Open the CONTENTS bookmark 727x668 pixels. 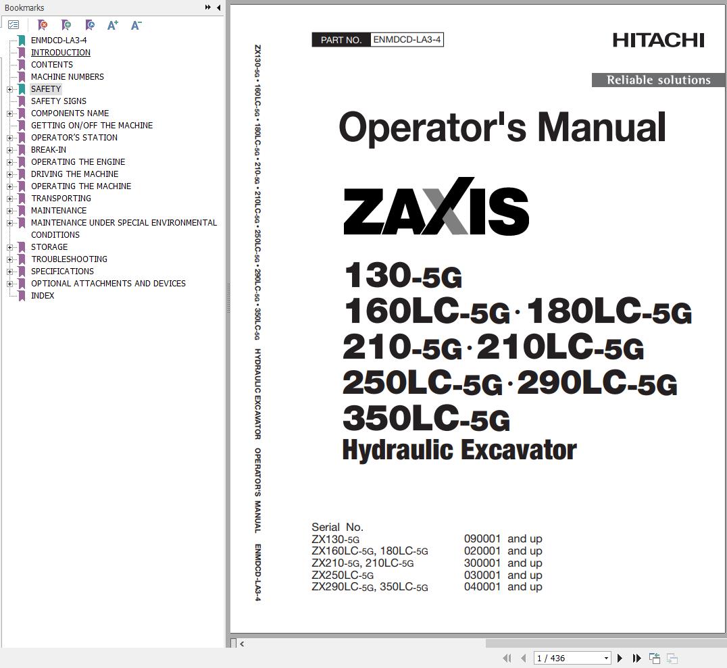52,64
